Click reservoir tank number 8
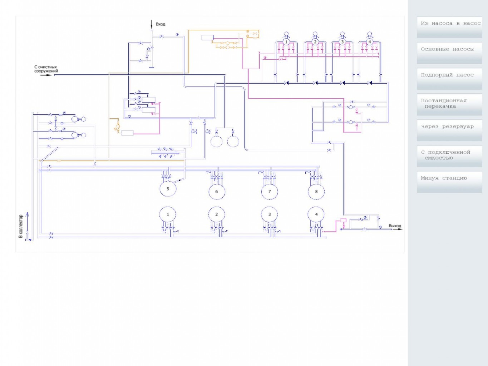The height and width of the screenshot is (366, 488). [316, 192]
